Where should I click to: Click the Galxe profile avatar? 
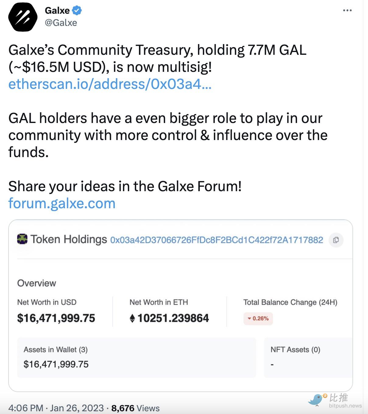coord(23,17)
